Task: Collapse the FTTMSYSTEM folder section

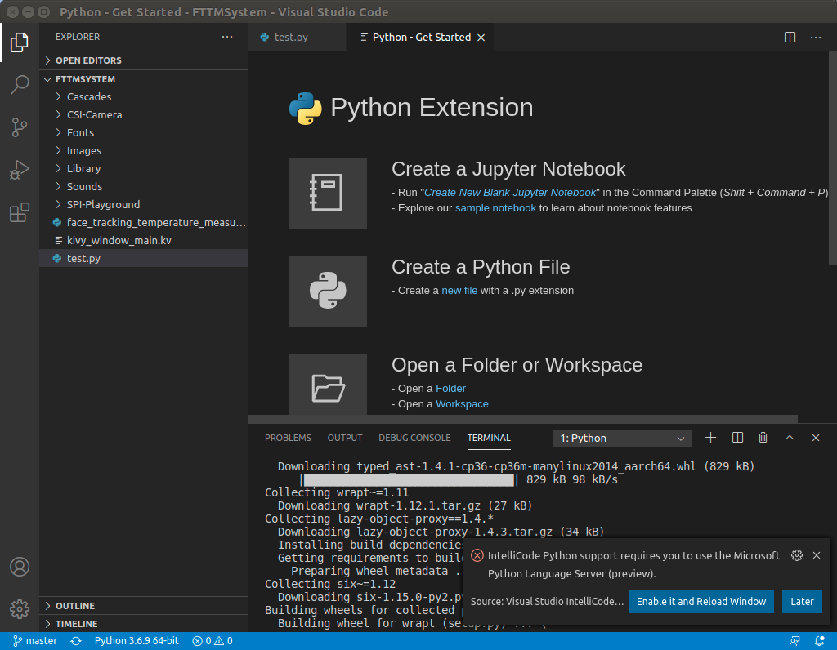Action: point(144,79)
